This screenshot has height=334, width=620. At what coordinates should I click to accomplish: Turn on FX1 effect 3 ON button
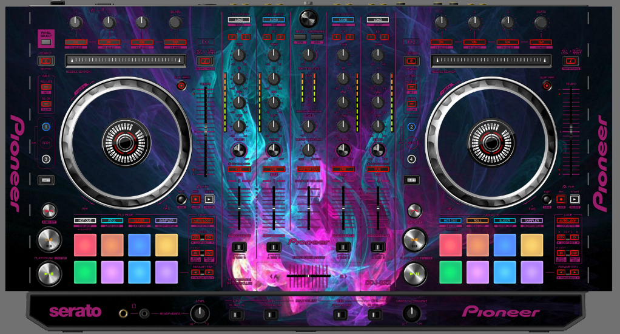coord(142,42)
